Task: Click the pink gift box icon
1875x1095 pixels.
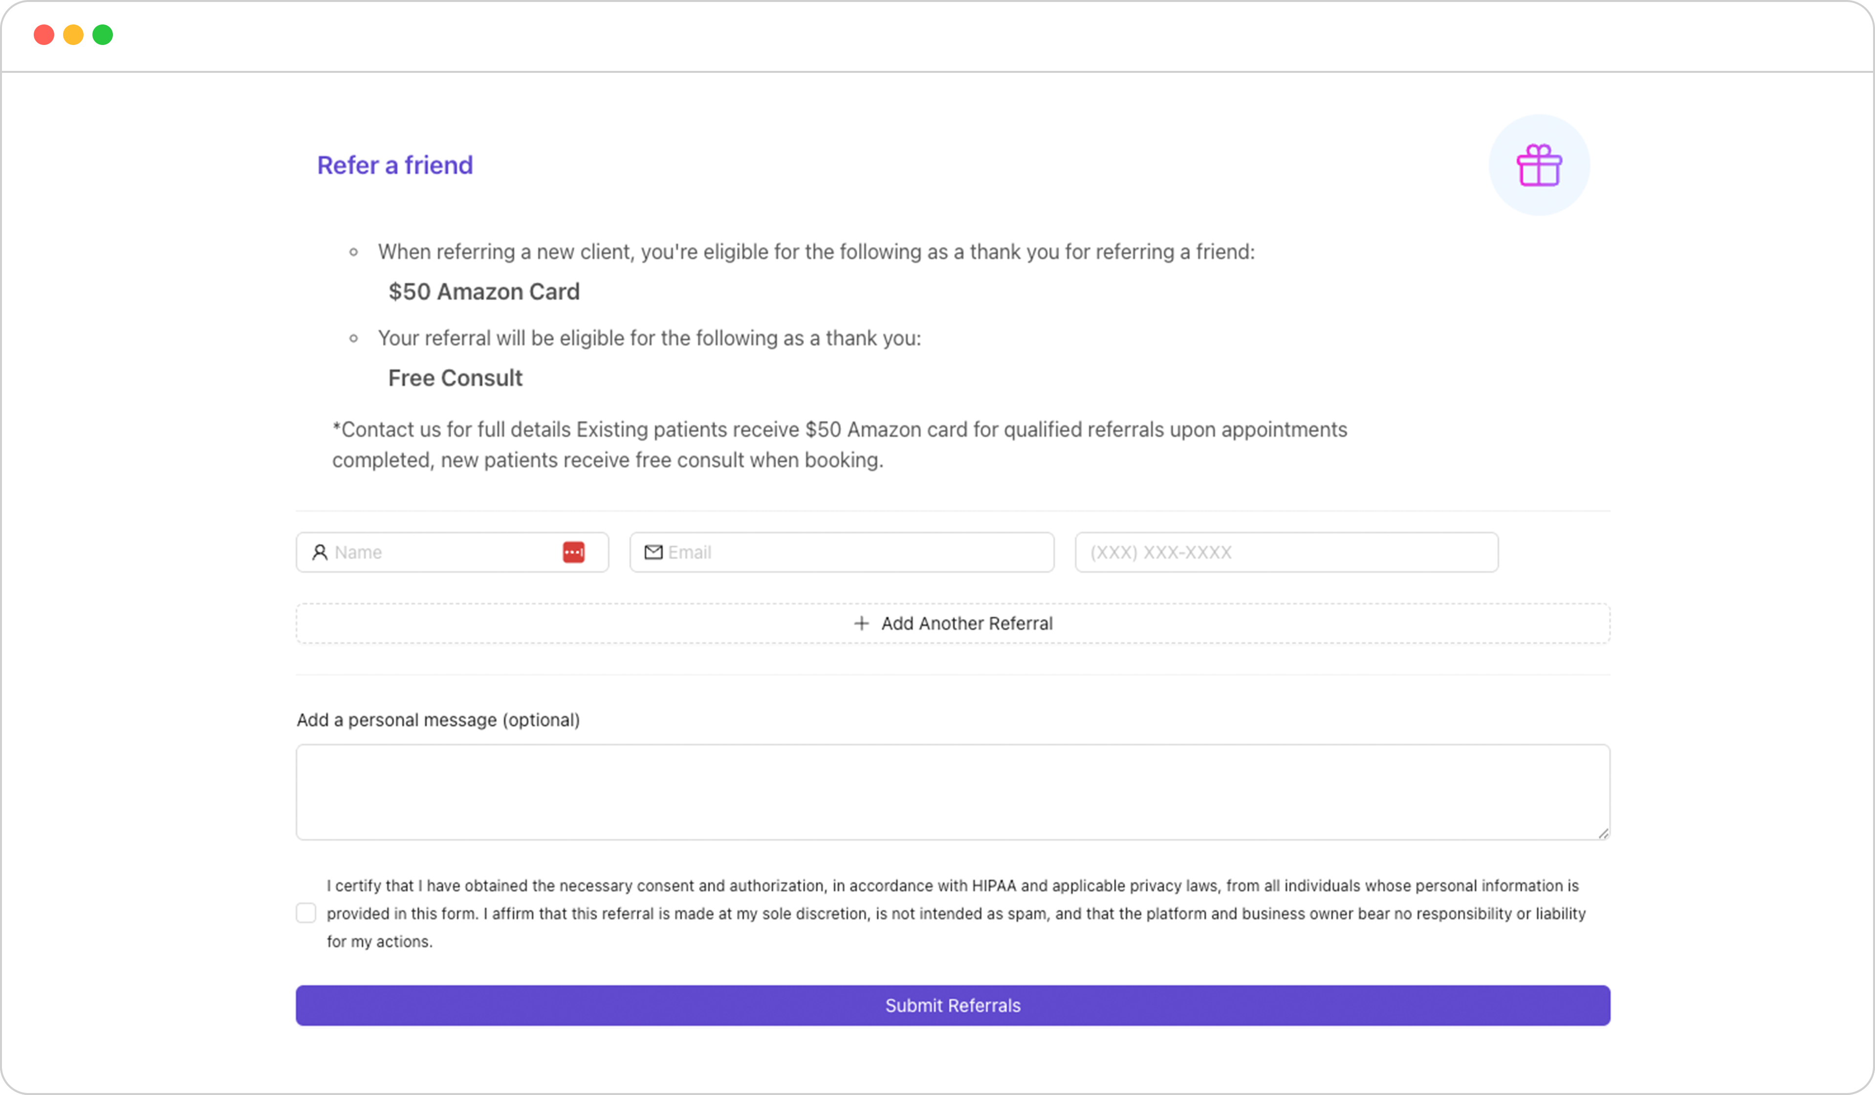Action: [1539, 165]
